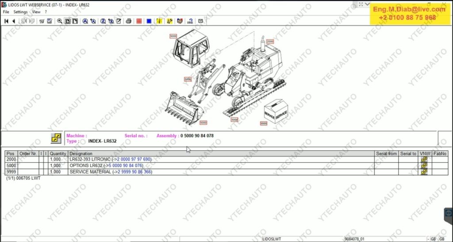The height and width of the screenshot is (242, 453).
Task: Click the zoom magnifier toolbar icon
Action: coord(60,21)
